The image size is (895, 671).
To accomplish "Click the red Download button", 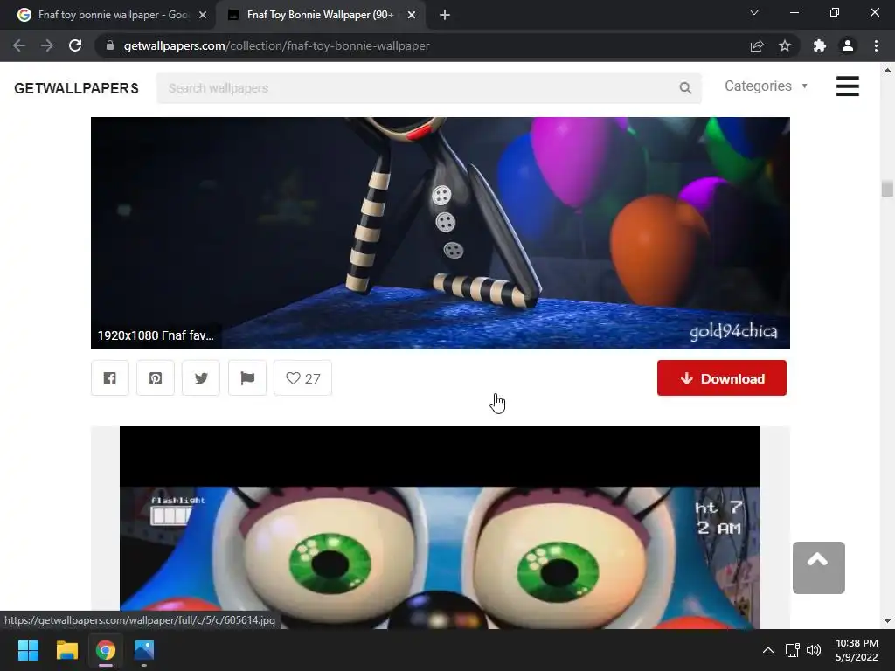I will pos(721,377).
